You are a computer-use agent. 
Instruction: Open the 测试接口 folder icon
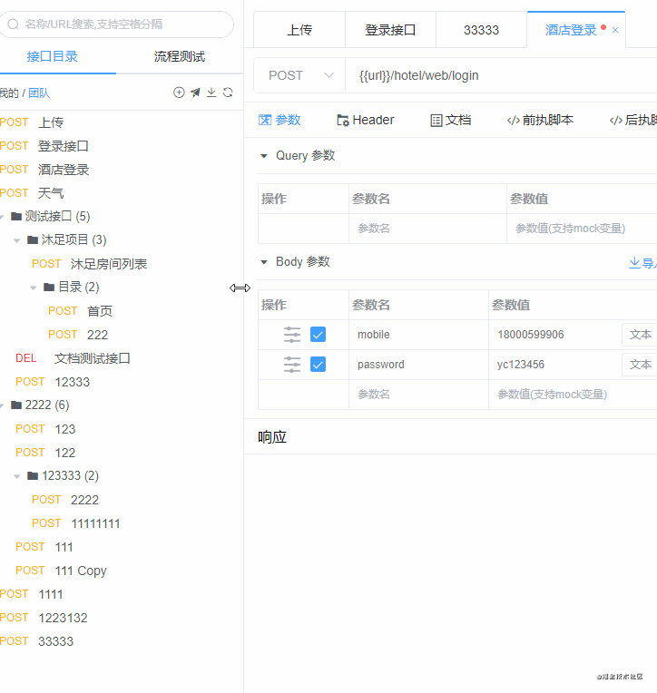click(16, 216)
